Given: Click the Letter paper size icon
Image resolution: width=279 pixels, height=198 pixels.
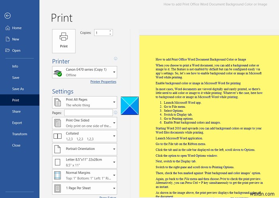Looking at the screenshot, I should click(57, 162).
